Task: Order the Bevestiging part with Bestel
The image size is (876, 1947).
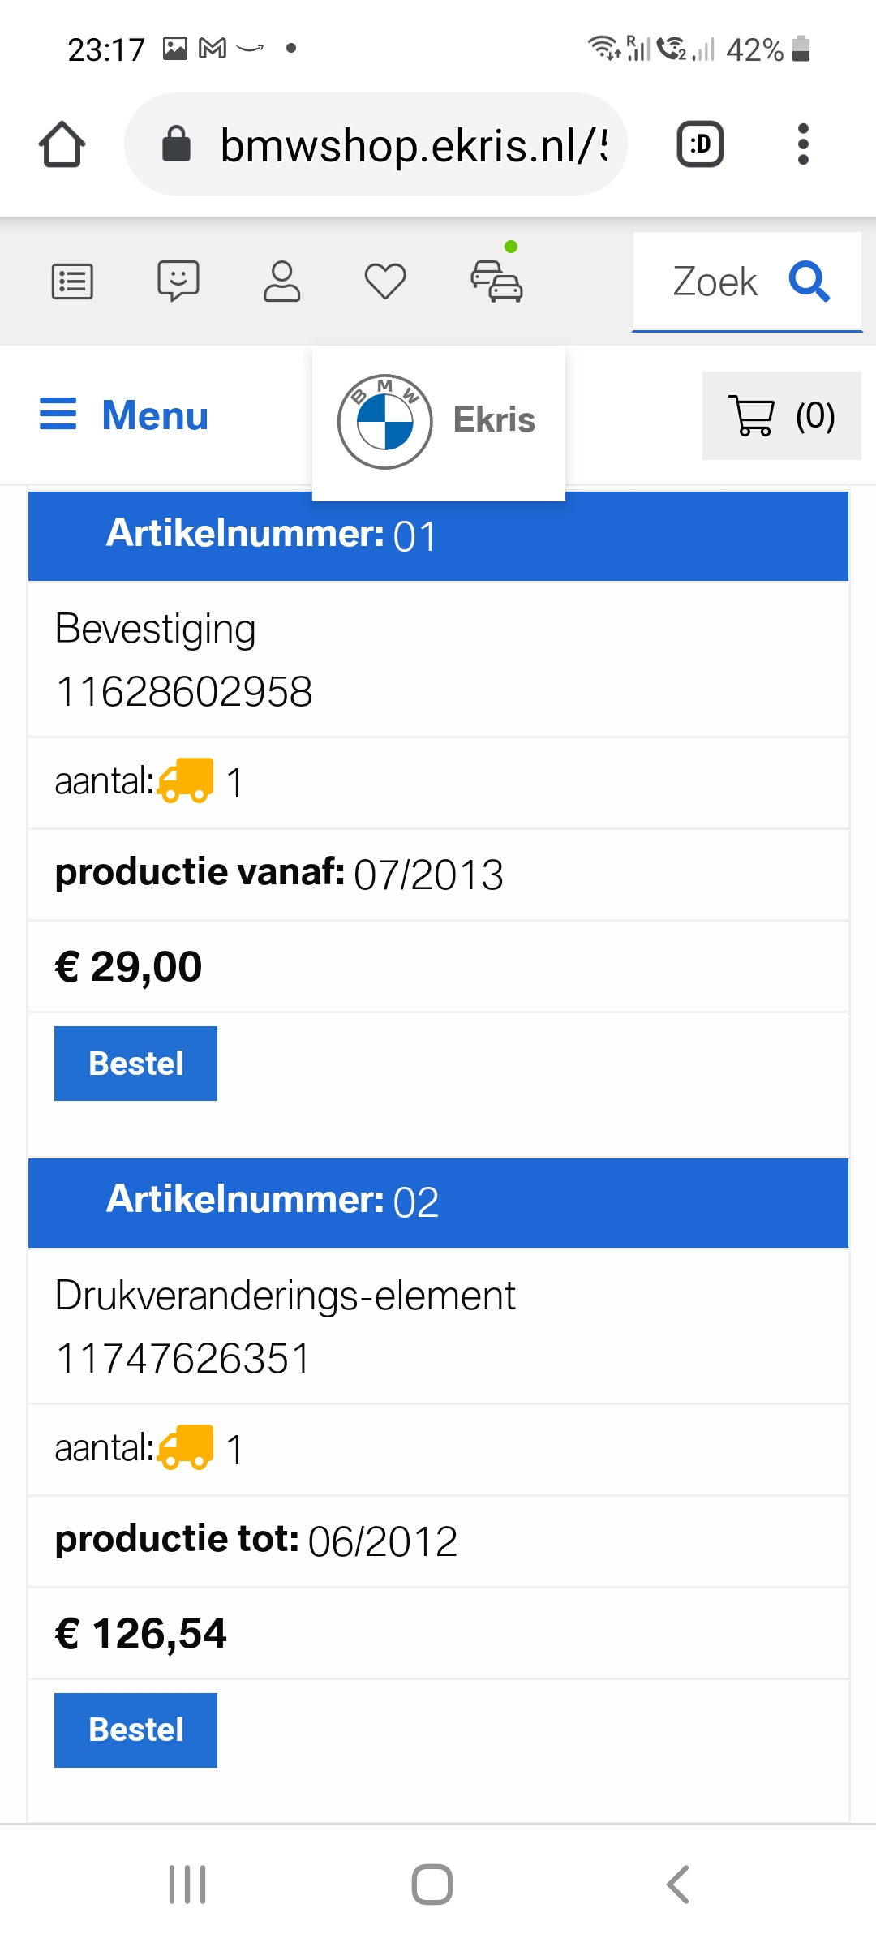Action: [x=135, y=1064]
